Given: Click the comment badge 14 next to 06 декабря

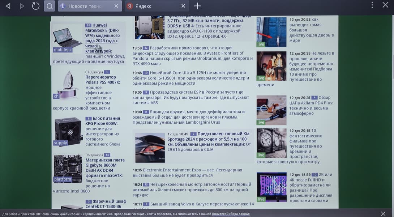Looking at the screenshot, I should (x=107, y=155).
